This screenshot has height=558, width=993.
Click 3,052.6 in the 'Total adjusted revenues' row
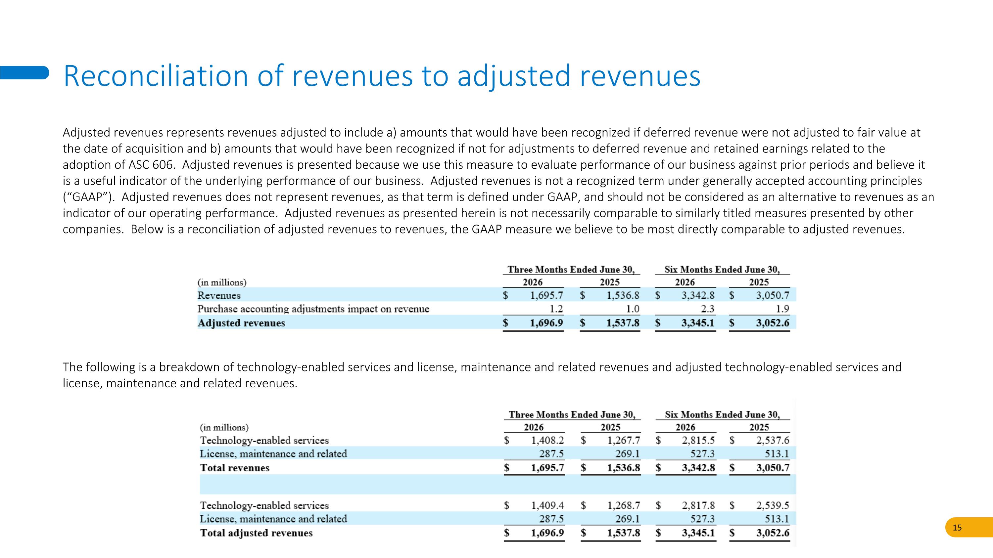[773, 533]
